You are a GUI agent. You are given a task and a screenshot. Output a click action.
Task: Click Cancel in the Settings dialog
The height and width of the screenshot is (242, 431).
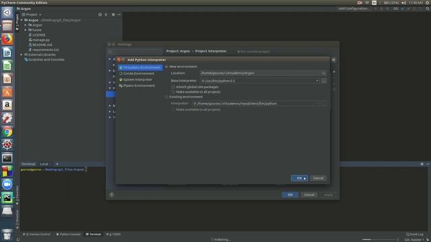[x=309, y=195]
